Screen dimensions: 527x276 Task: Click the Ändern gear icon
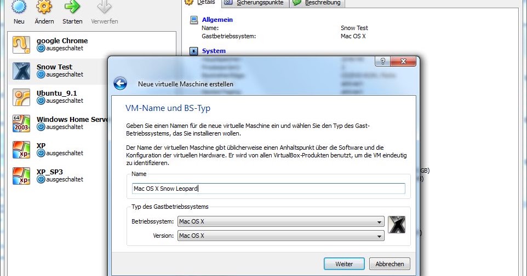pyautogui.click(x=44, y=6)
